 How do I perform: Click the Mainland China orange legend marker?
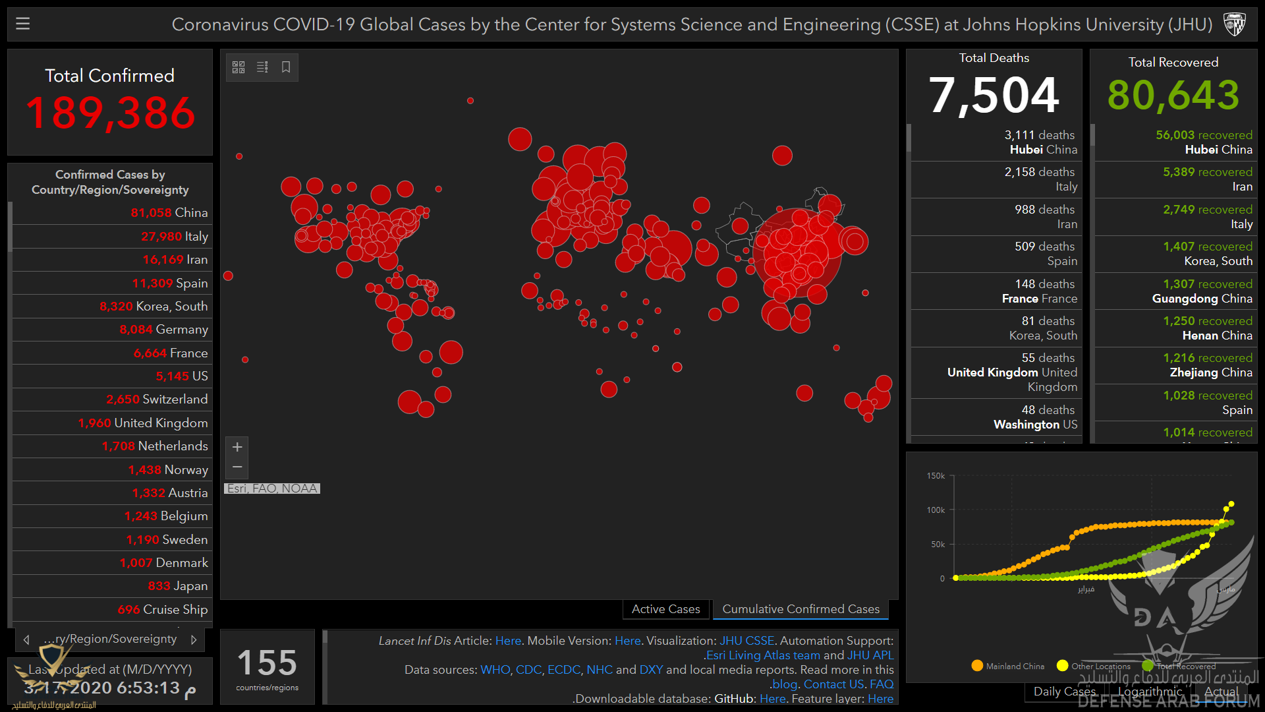point(977,666)
